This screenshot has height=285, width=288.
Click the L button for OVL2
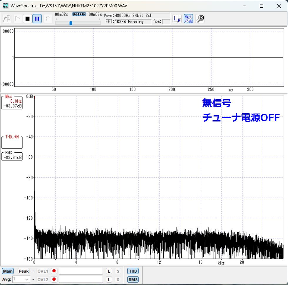(109, 279)
